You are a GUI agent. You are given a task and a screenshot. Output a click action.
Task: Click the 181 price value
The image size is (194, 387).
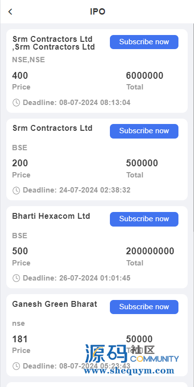click(20, 339)
